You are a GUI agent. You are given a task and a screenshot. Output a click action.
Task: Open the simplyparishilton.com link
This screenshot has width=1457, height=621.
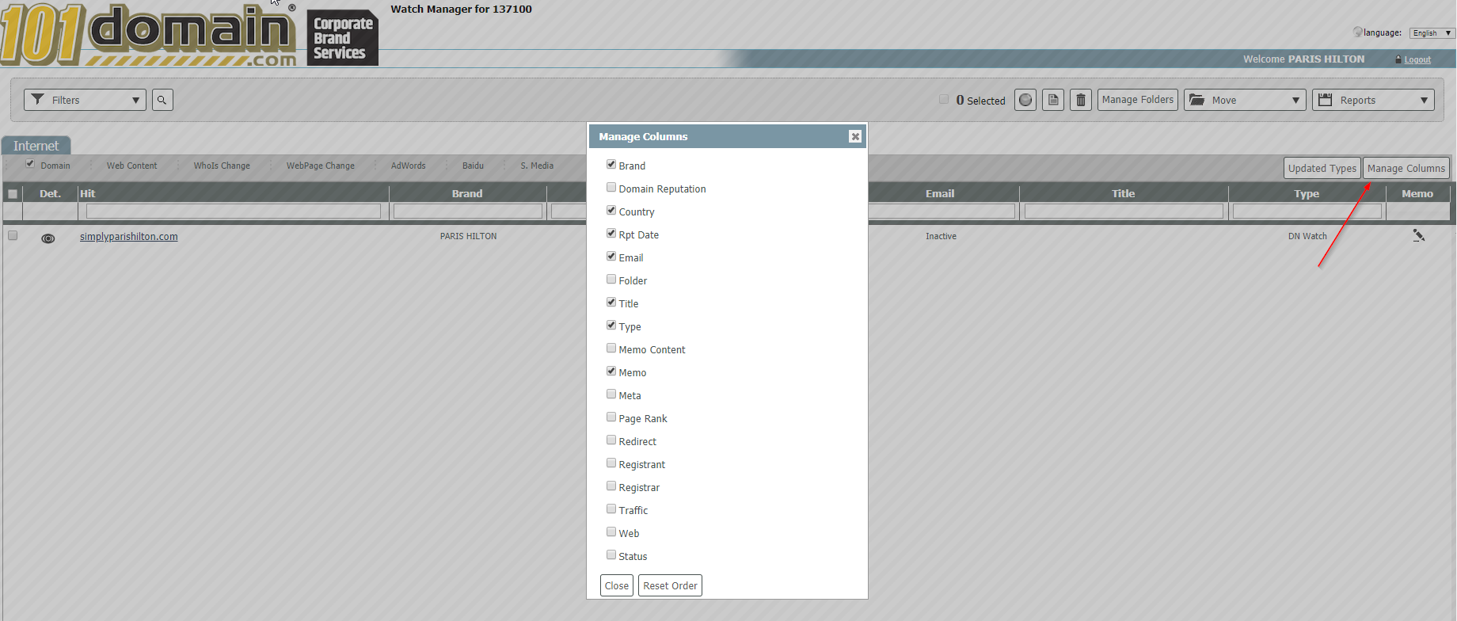[129, 237]
